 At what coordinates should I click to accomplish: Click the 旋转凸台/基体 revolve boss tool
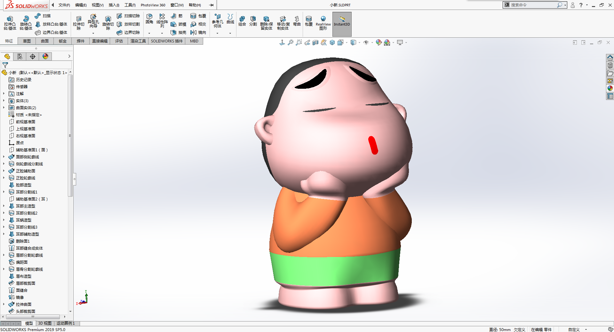[26, 23]
